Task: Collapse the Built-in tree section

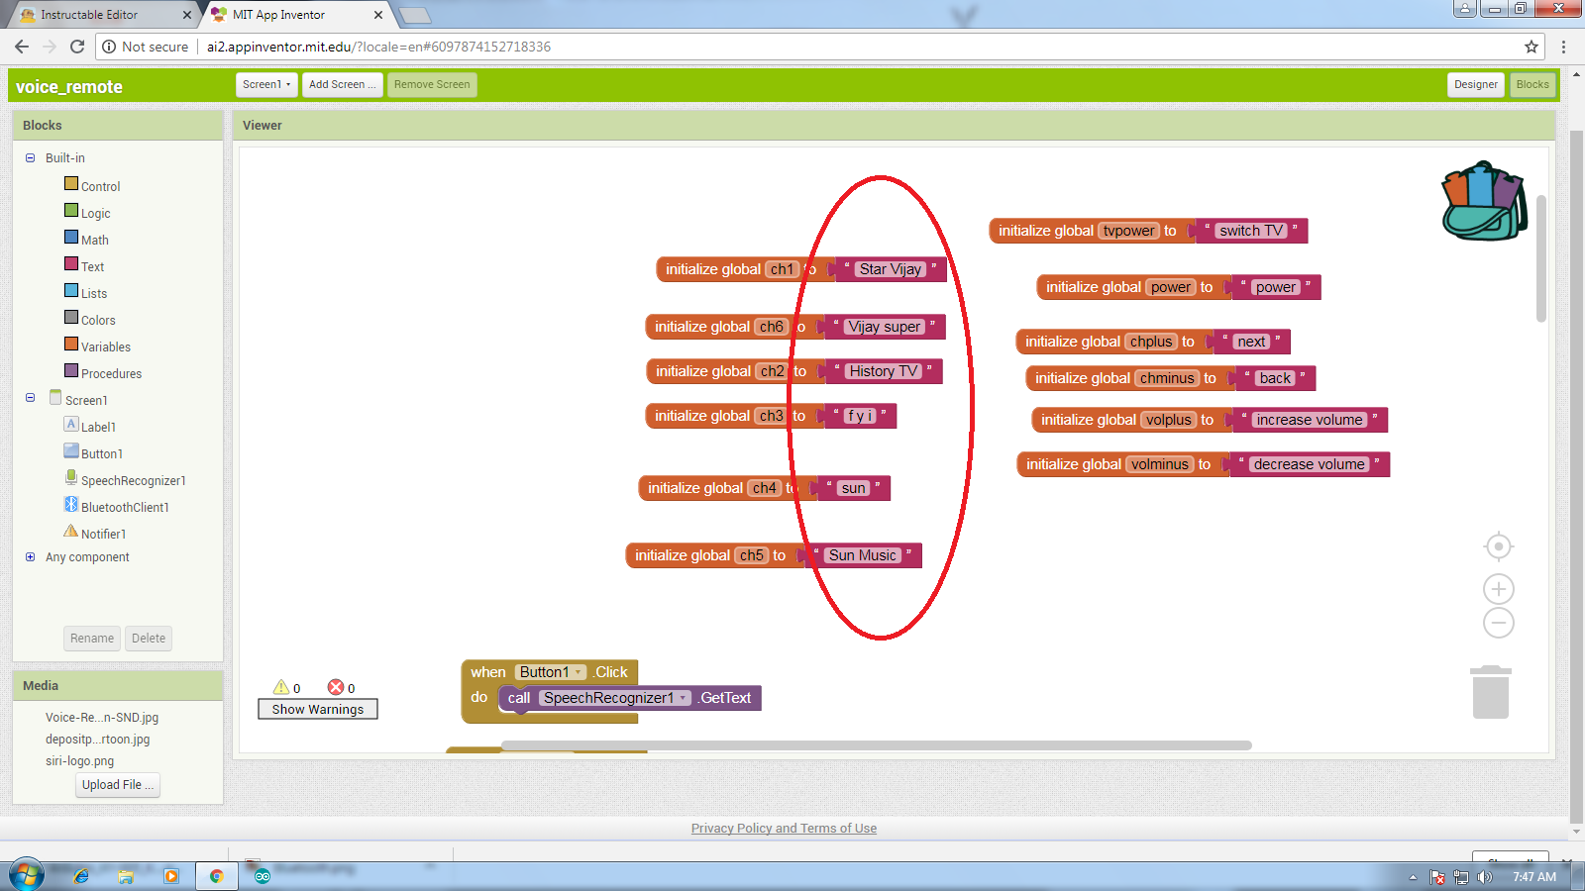Action: pos(30,157)
